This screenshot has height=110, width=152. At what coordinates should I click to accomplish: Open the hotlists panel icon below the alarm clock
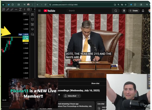tap(32, 24)
